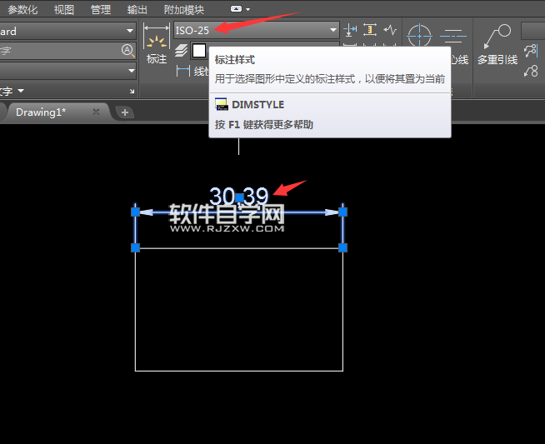Open the 附加模块 ribbon tab
This screenshot has height=444, width=545.
184,9
